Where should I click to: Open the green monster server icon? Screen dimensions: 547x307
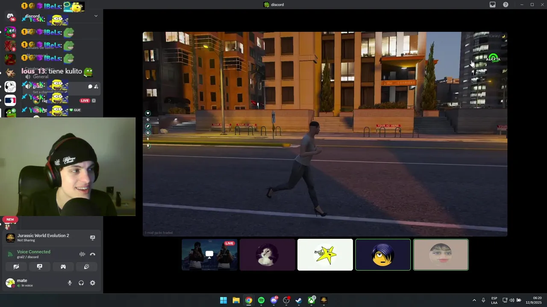10,32
